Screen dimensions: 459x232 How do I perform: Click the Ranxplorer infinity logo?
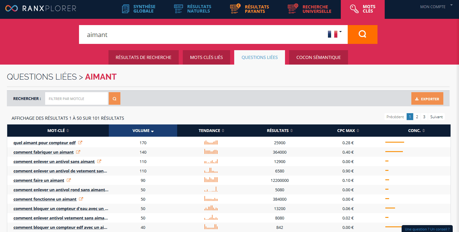click(12, 8)
